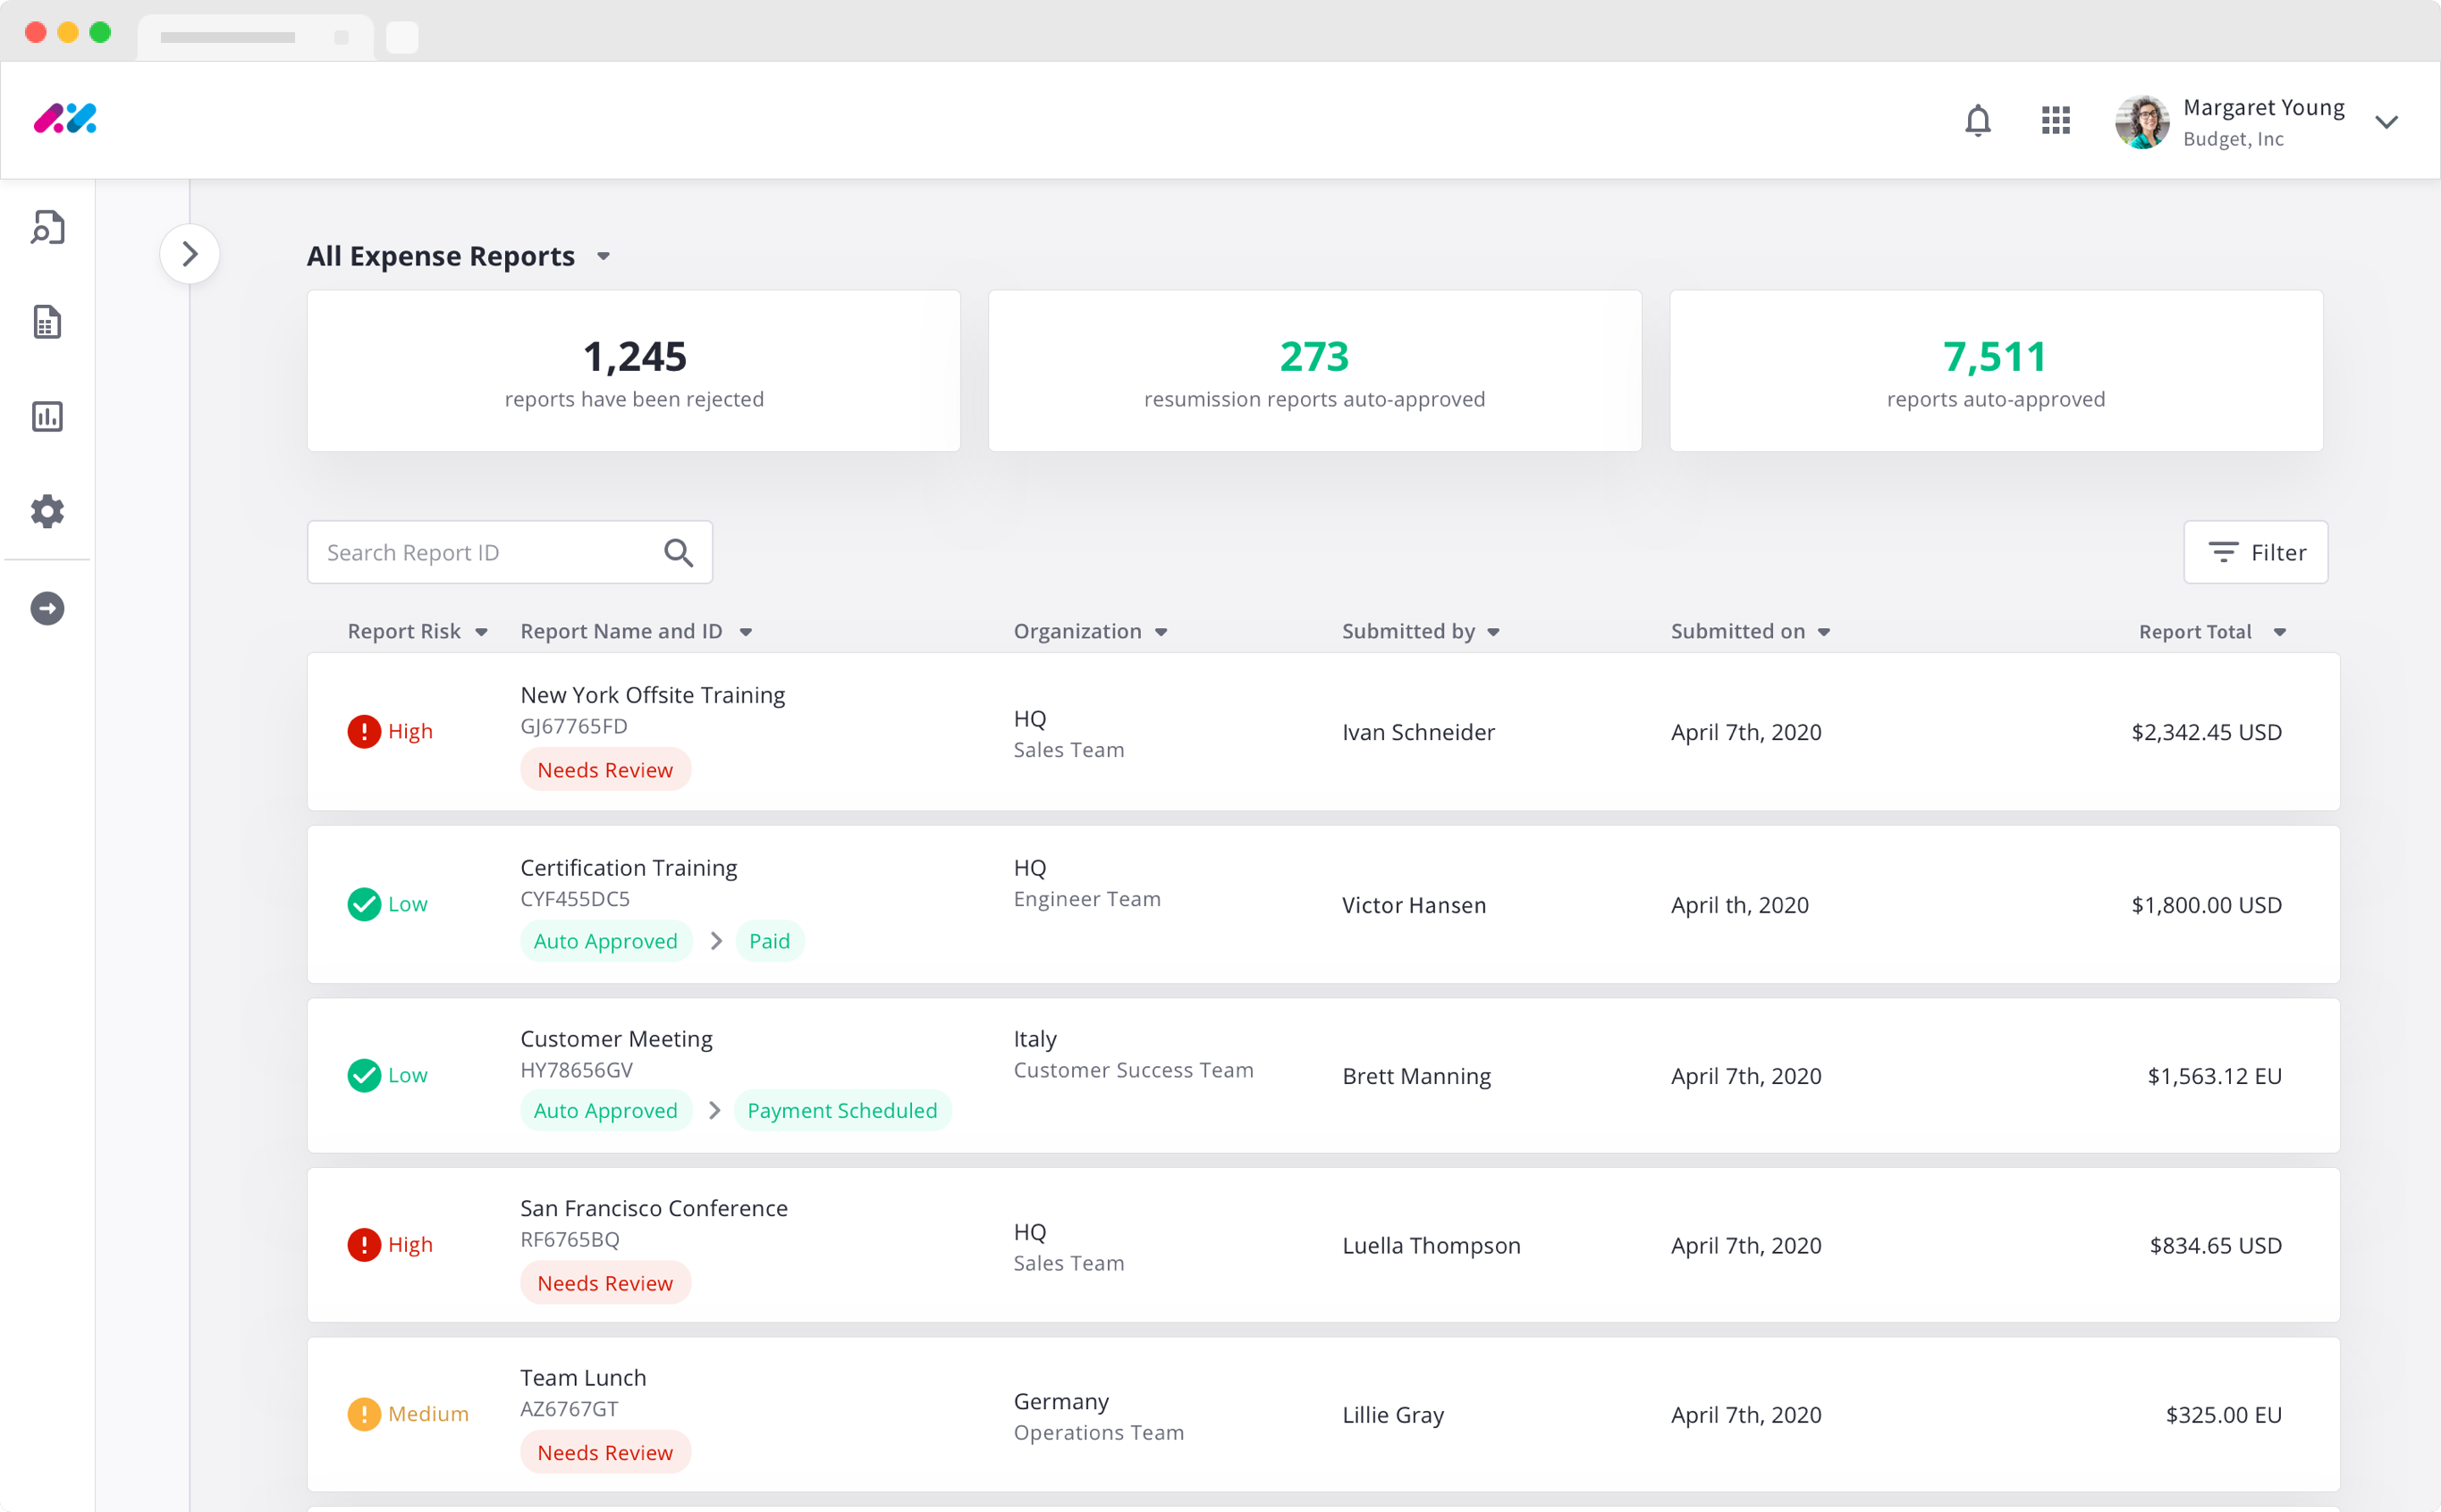Screen dimensions: 2441x1512
Task: Click Auto Approved badge on Customer Meeting
Action: tap(605, 1110)
